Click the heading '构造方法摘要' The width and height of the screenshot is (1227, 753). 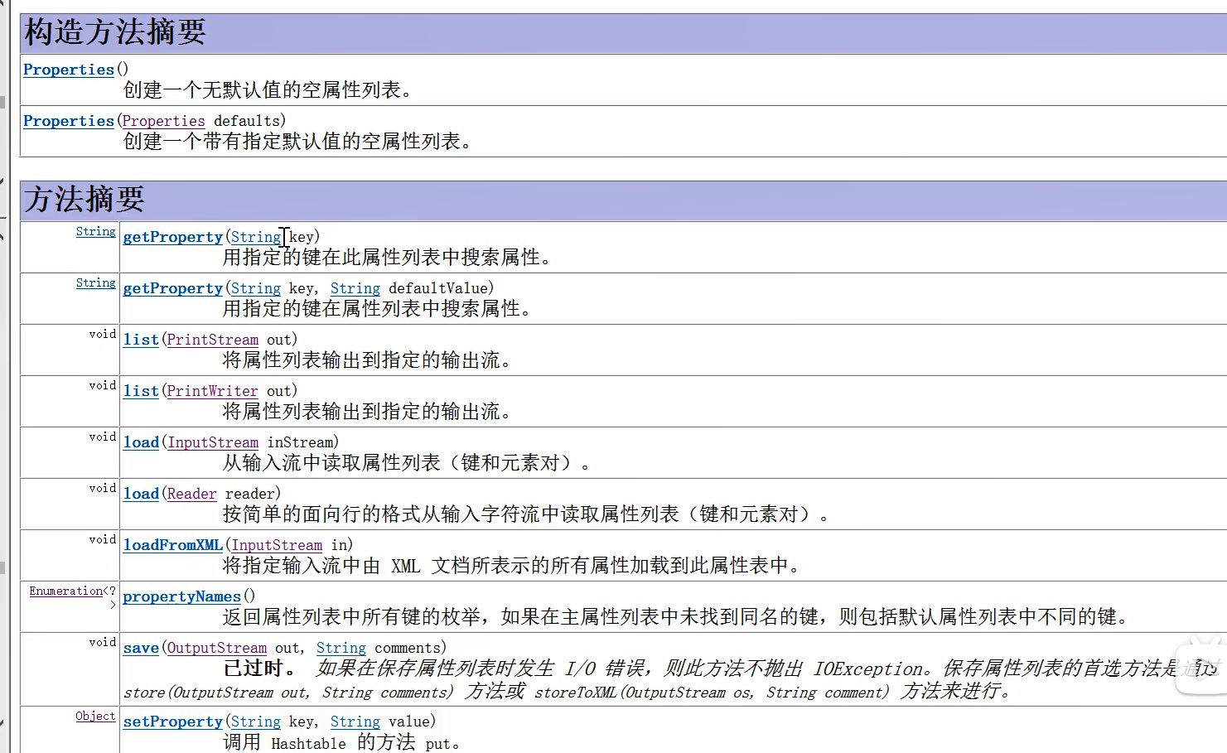point(115,31)
